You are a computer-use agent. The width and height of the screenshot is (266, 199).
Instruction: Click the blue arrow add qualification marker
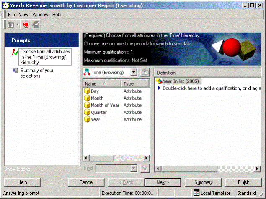pyautogui.click(x=159, y=88)
